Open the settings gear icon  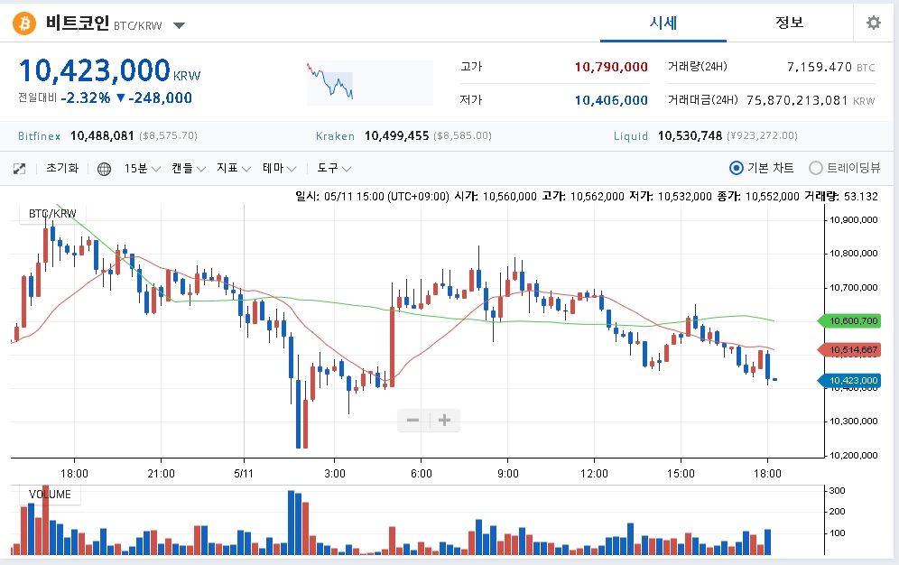tap(873, 23)
